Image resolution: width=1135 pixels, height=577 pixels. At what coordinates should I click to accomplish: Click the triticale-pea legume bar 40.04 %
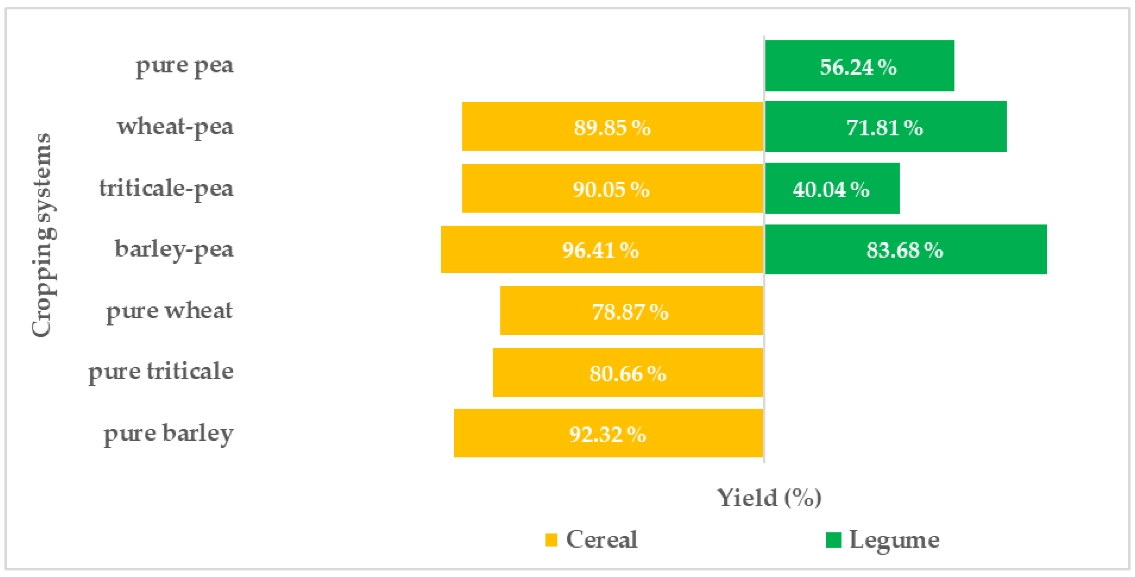tap(832, 188)
